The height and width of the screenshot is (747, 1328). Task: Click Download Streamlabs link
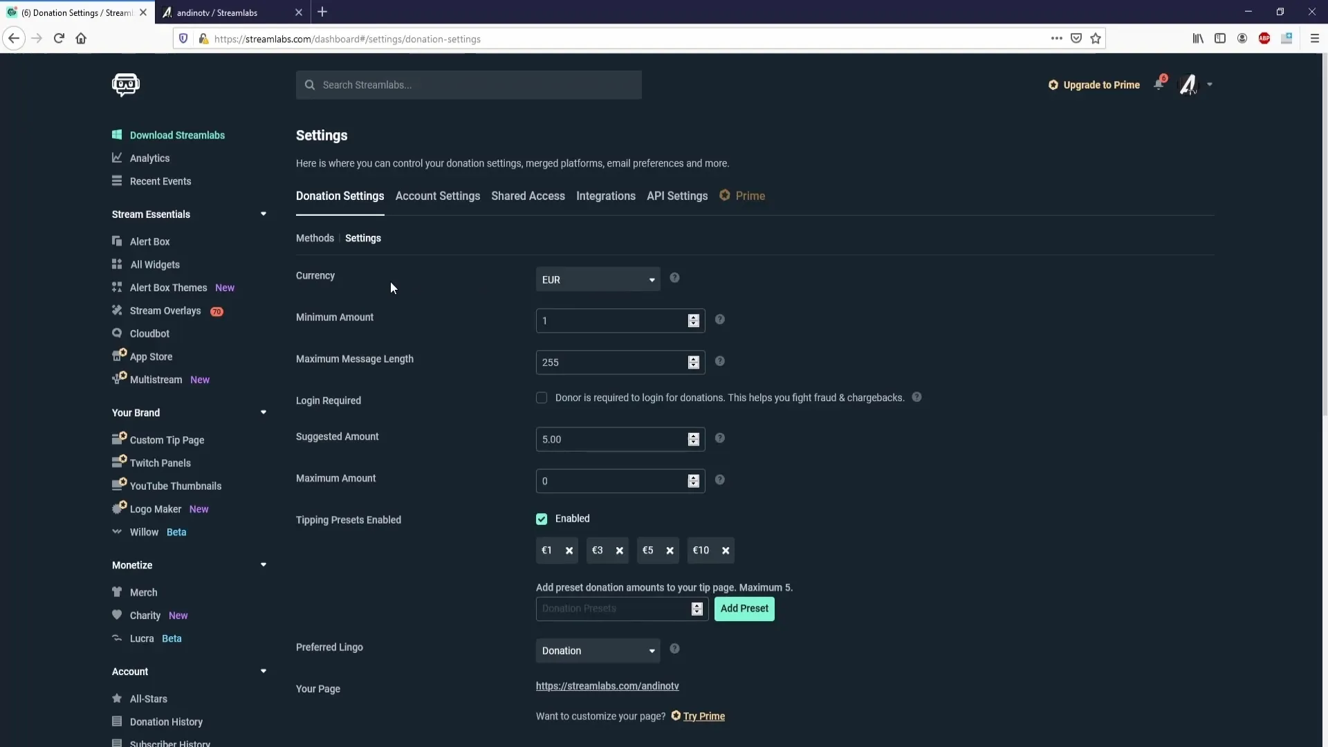pyautogui.click(x=177, y=135)
